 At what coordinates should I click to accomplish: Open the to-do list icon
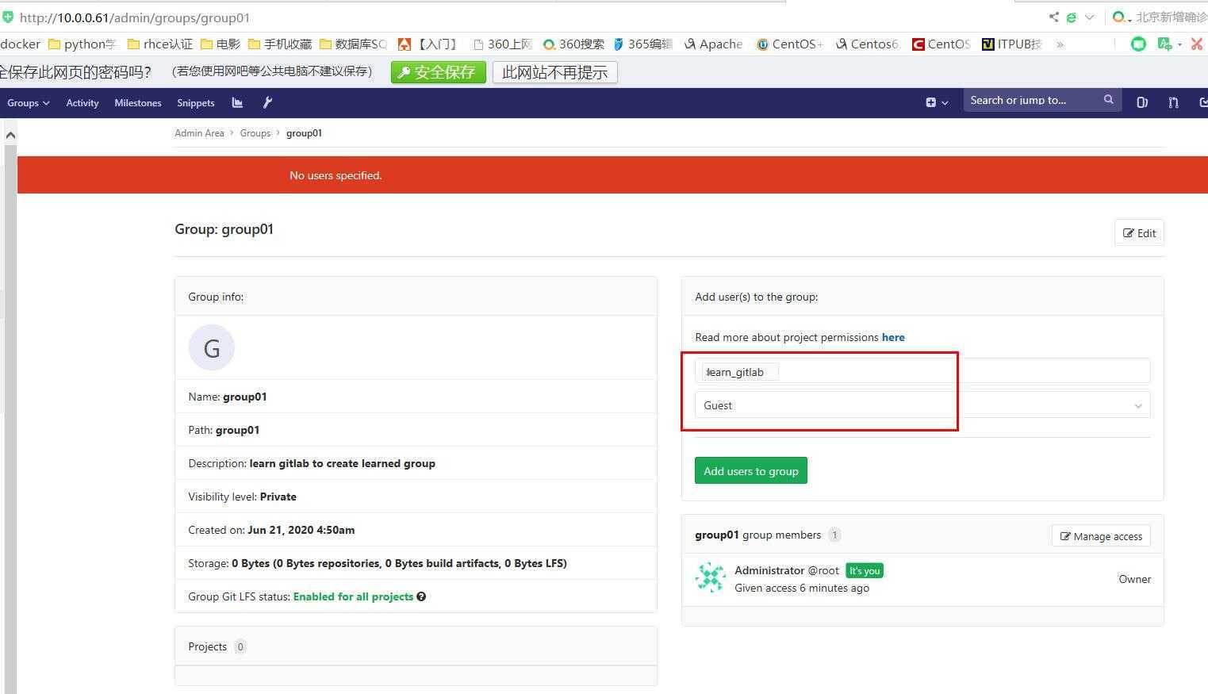1203,102
